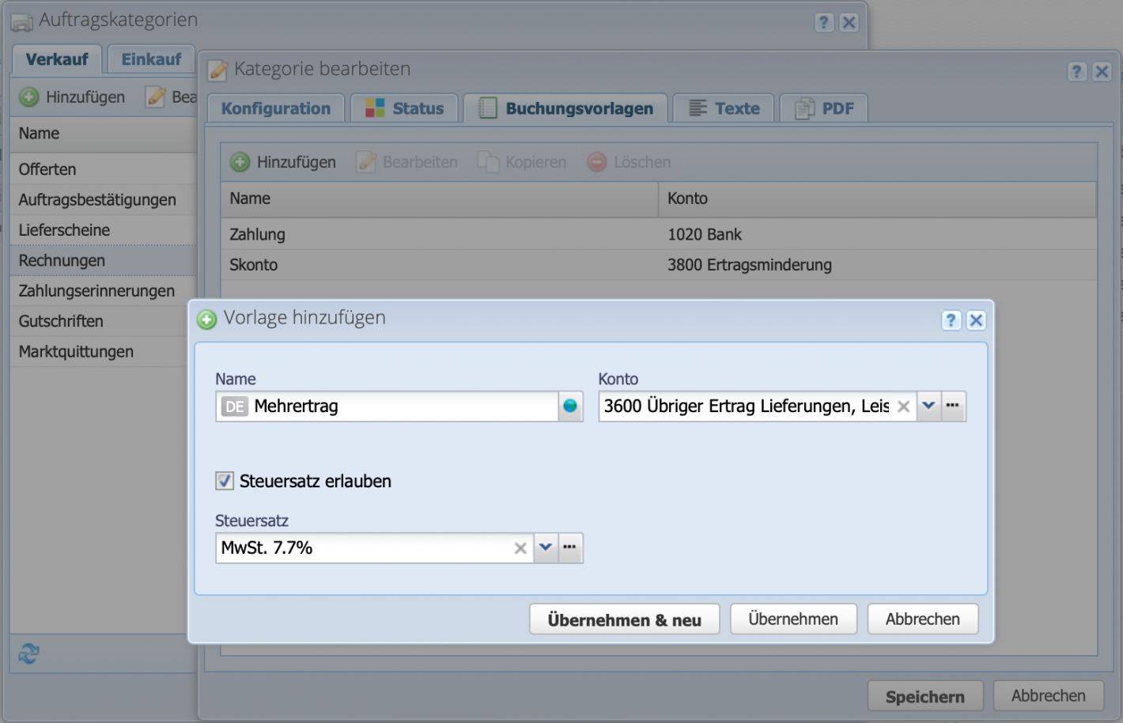Open the Steuersatz browse ellipsis icon
The image size is (1123, 723).
(570, 547)
